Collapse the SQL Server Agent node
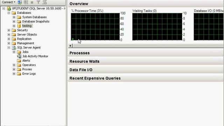This screenshot has height=126, width=224. (9, 48)
